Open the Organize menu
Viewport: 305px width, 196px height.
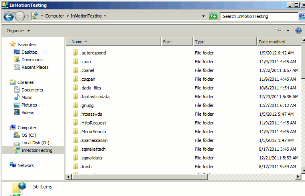pyautogui.click(x=18, y=31)
